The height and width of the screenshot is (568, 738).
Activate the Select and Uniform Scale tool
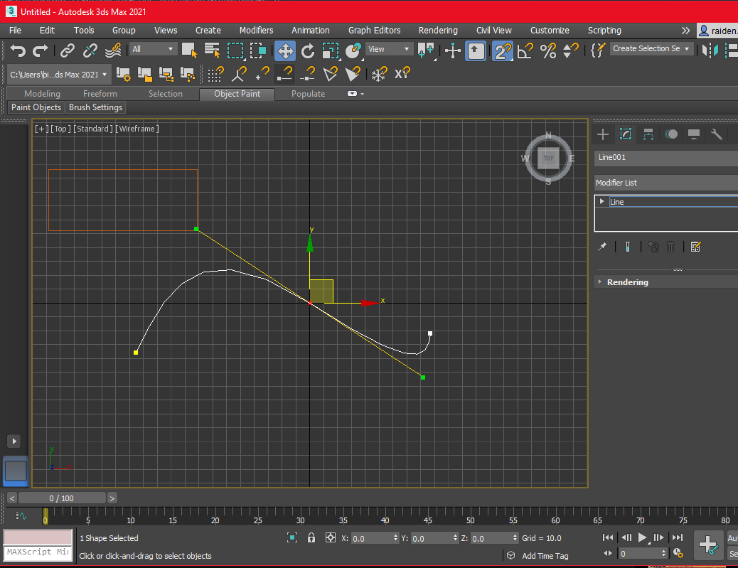[330, 51]
